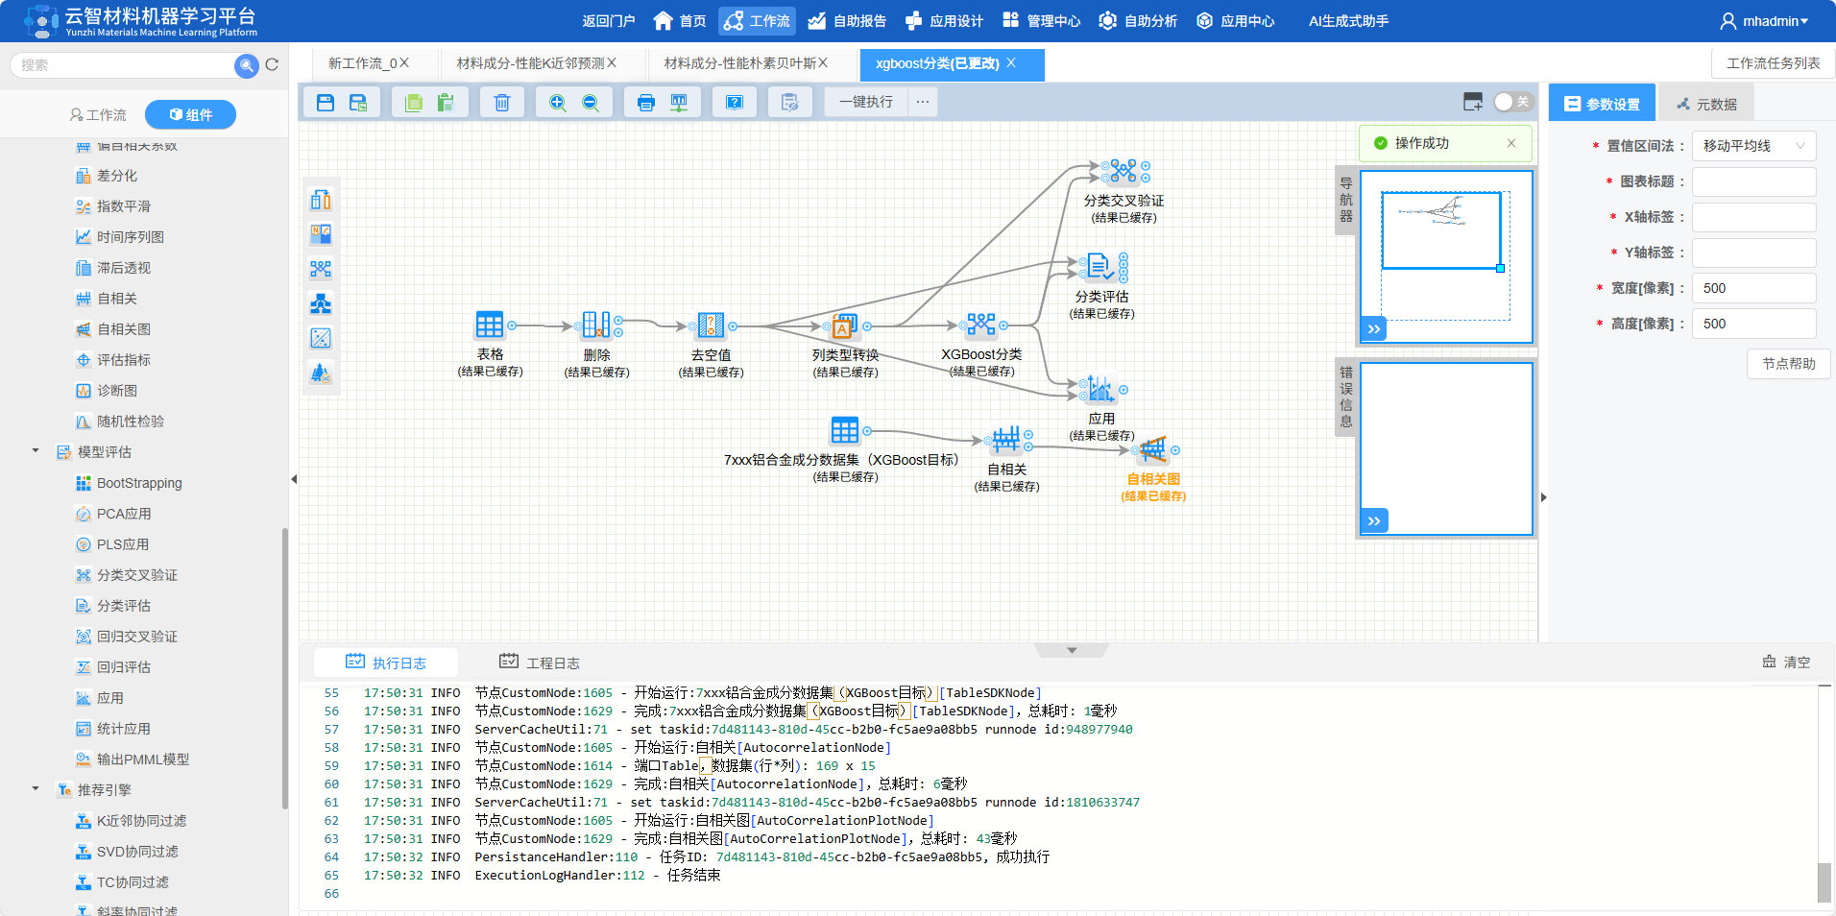Select the 自相关图 node icon on canvas

[x=1152, y=449]
